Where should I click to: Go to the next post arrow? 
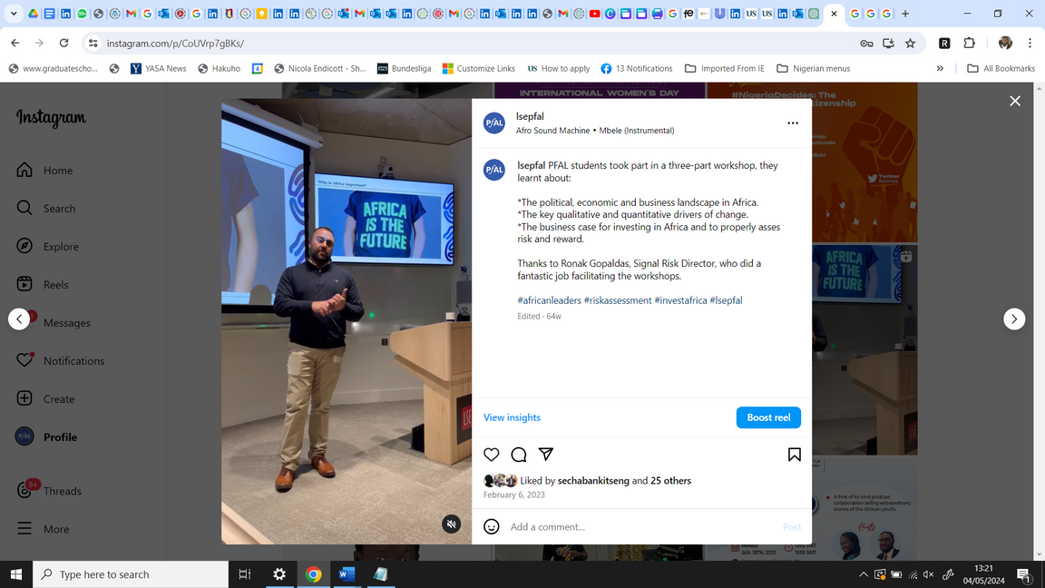coord(1014,318)
